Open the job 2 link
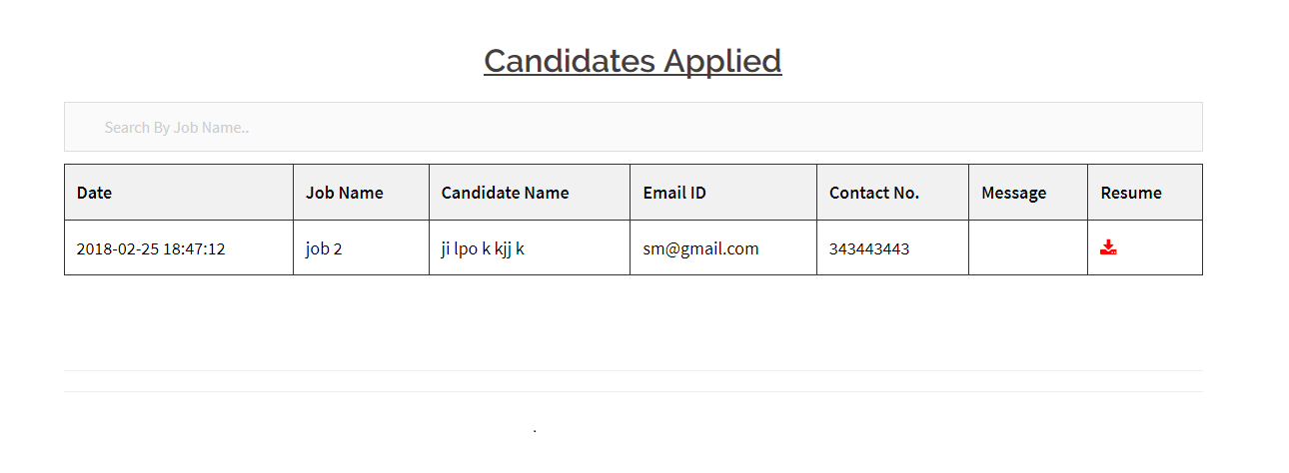The height and width of the screenshot is (473, 1289). 324,248
